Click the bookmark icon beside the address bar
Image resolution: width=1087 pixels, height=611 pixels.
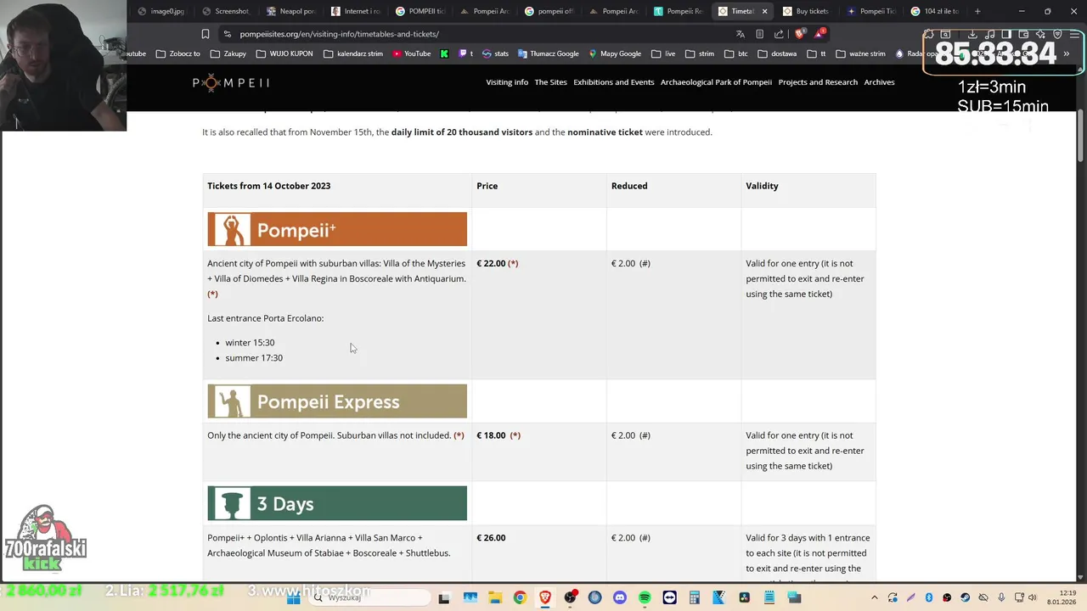tap(206, 34)
